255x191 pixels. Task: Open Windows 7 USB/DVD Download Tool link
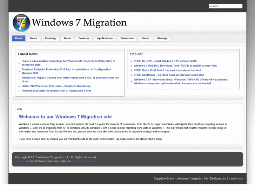click(175, 66)
